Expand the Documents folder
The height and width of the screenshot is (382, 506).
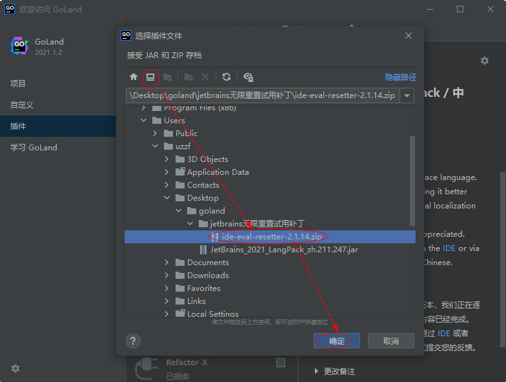(x=167, y=263)
